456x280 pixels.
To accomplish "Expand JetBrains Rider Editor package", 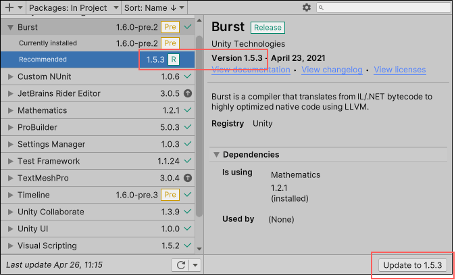I will (x=10, y=94).
